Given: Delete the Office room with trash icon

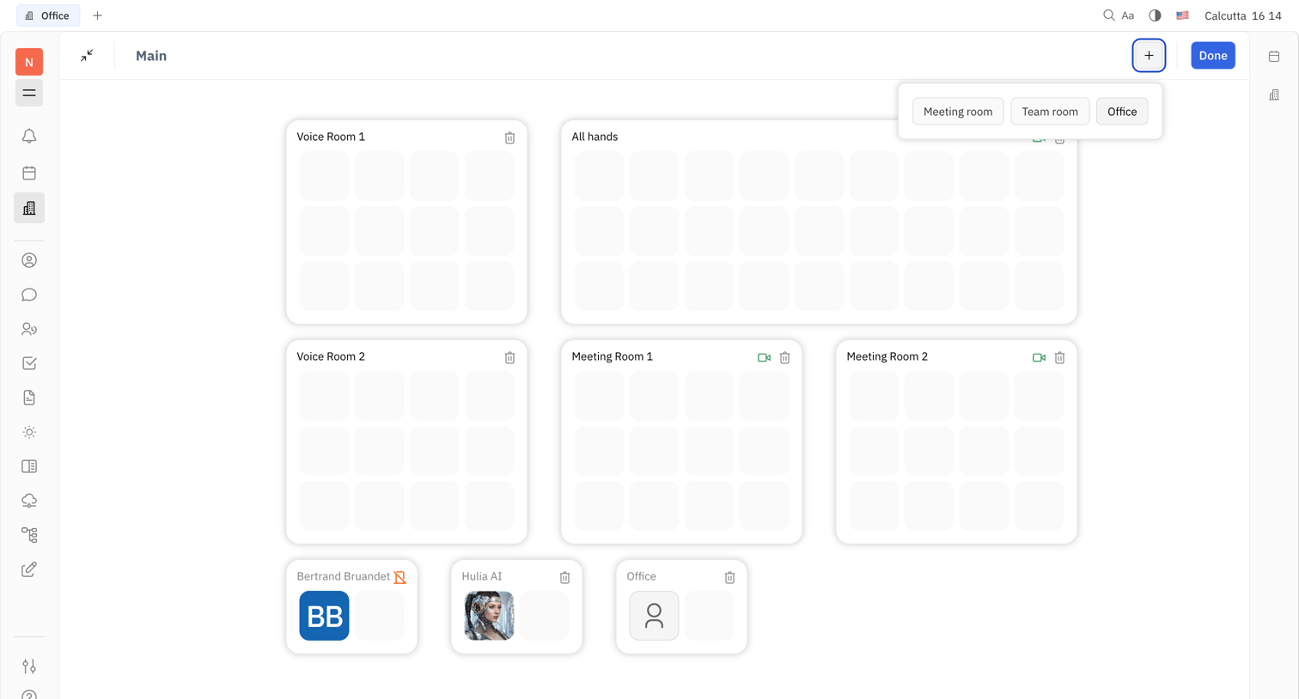Looking at the screenshot, I should coord(729,577).
